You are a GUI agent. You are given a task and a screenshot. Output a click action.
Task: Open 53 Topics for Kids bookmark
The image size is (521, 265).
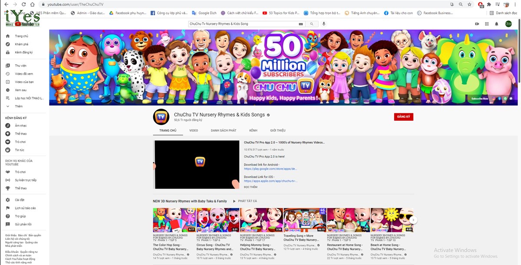[281, 13]
